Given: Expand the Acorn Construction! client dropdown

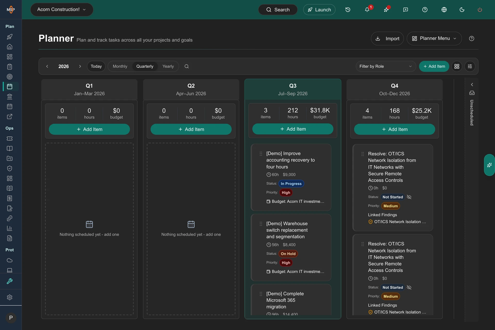Looking at the screenshot, I should tap(62, 10).
